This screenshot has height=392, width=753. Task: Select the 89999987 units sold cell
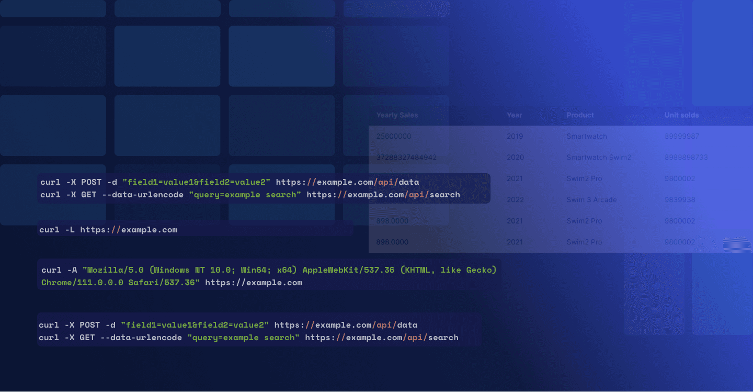(x=681, y=136)
